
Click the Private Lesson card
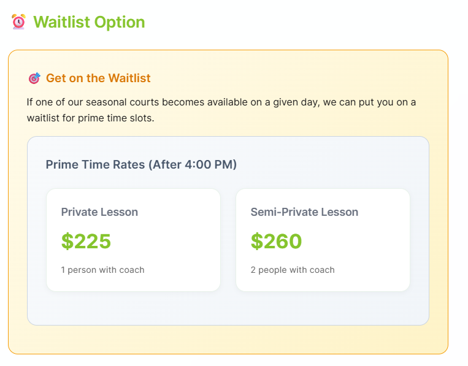coord(134,240)
